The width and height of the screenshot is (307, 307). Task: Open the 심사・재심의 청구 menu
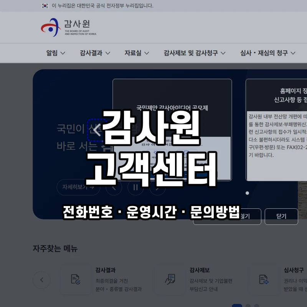(267, 53)
